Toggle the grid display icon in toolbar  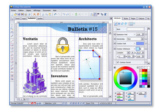tap(95, 14)
